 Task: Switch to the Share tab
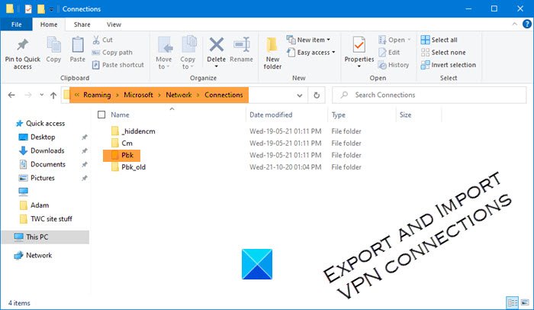click(x=82, y=24)
